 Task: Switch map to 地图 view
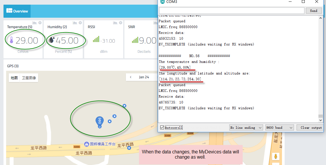tap(14, 78)
